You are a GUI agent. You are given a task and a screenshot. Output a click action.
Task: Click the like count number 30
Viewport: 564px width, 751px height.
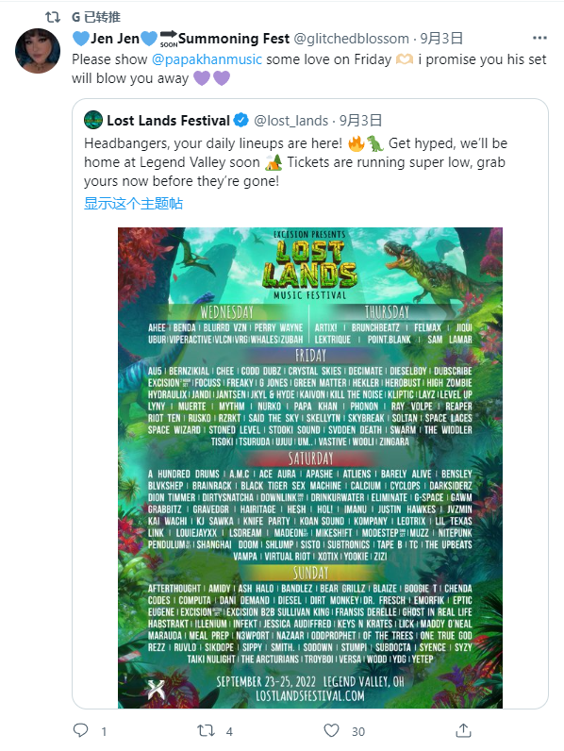358,731
